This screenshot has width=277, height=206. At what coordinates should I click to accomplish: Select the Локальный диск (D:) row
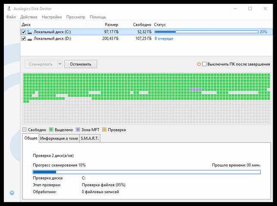point(146,39)
